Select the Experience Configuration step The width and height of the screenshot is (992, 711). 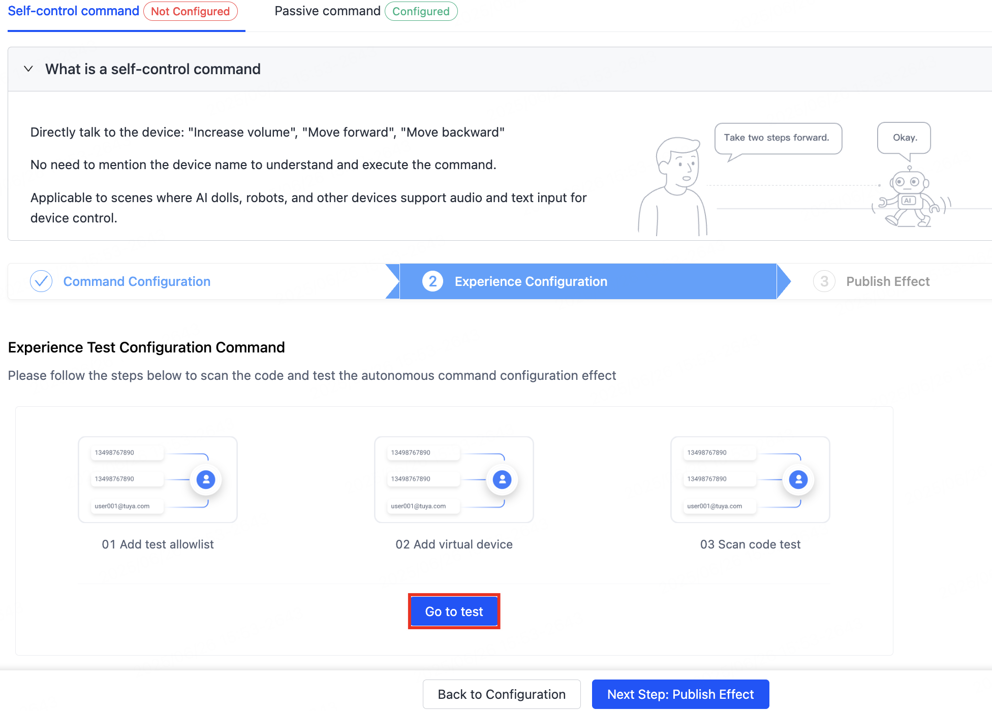click(x=531, y=281)
